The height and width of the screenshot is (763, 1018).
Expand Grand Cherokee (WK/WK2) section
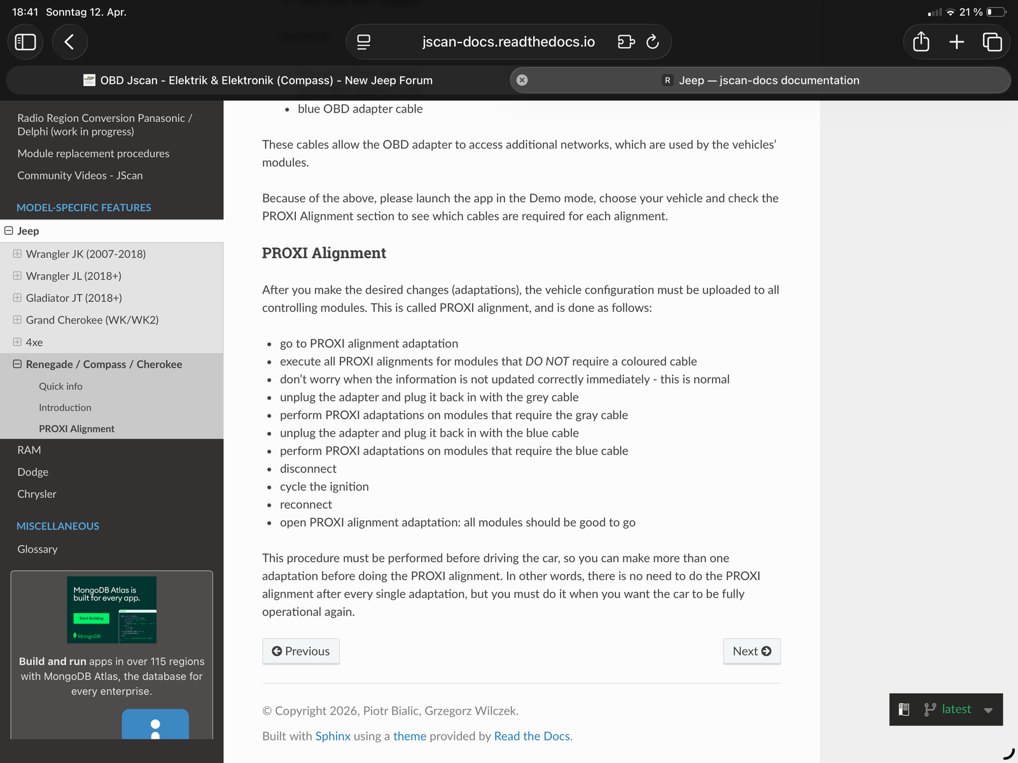click(17, 320)
